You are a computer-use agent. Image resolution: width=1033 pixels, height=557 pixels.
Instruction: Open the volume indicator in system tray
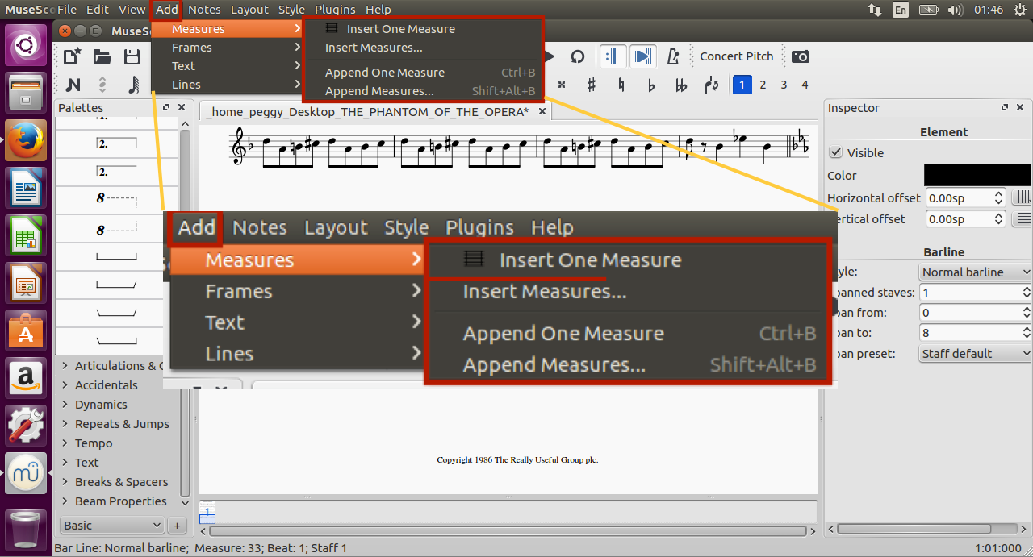click(956, 10)
